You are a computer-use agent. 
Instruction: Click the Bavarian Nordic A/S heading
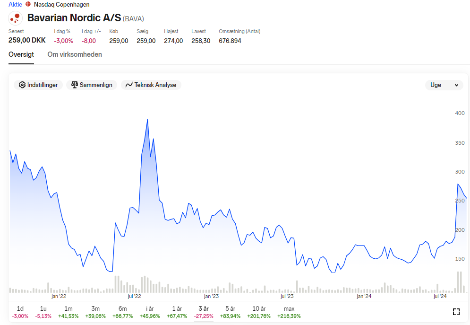point(74,18)
